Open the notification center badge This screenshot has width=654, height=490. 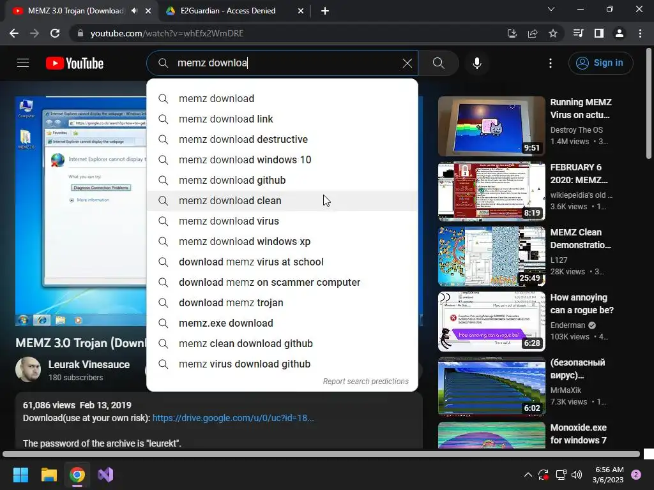point(636,475)
